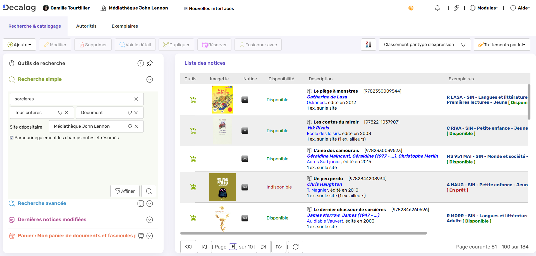Uncheck Nouvelles interfaces
The width and height of the screenshot is (536, 256).
pos(186,8)
